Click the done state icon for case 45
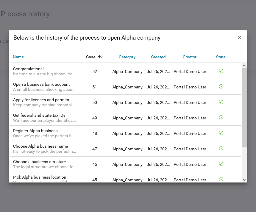 click(221, 179)
